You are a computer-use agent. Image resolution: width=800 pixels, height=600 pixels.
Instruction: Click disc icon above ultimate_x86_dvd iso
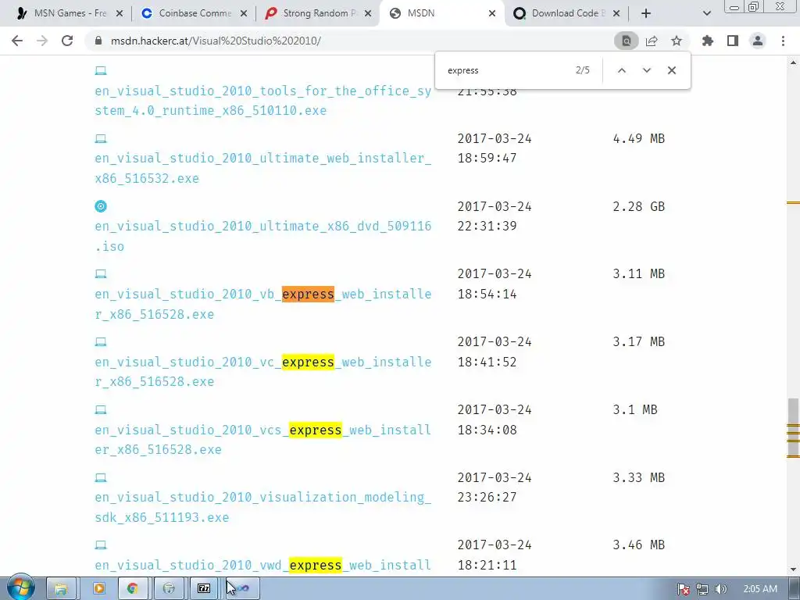[x=101, y=206]
